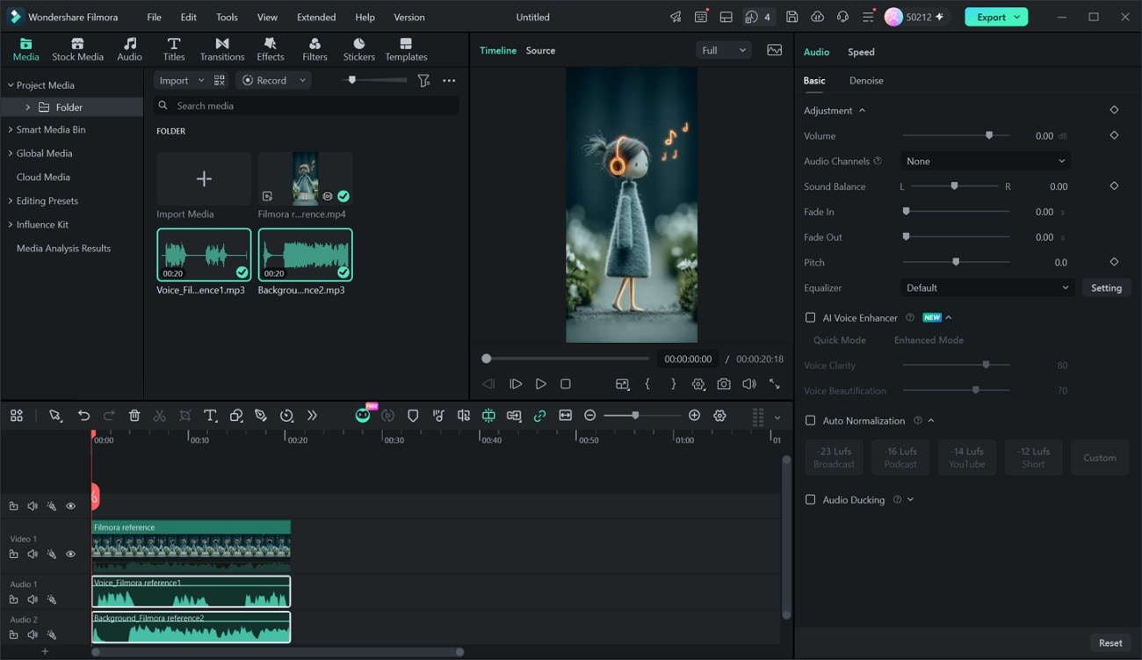Enable the AI Voice Enhancer checkbox
This screenshot has width=1142, height=660.
810,317
